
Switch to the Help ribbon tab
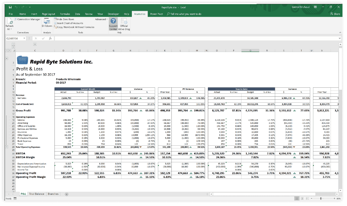click(x=126, y=14)
